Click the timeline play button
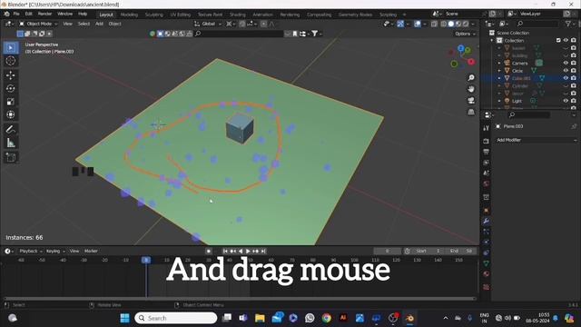This screenshot has width=581, height=327. (x=248, y=251)
